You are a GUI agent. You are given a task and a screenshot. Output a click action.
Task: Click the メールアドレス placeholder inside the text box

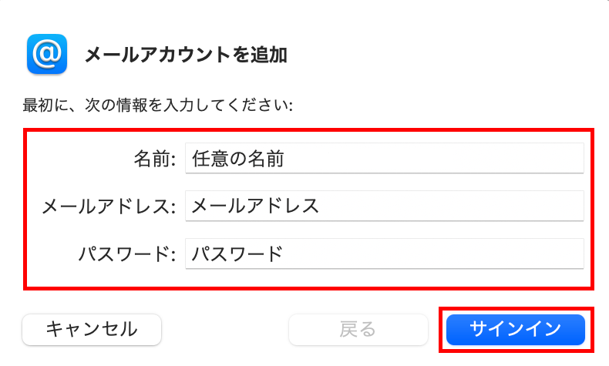pyautogui.click(x=254, y=207)
